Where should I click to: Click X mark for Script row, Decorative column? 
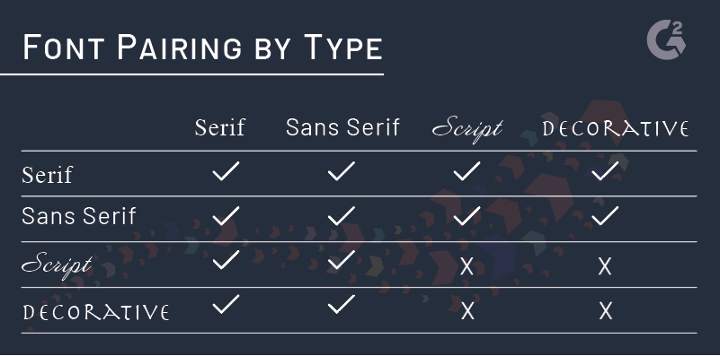pos(605,266)
